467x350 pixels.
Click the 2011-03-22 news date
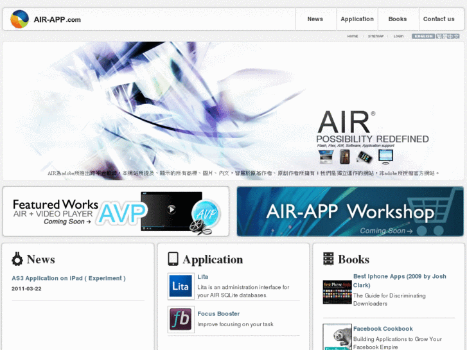[26, 288]
